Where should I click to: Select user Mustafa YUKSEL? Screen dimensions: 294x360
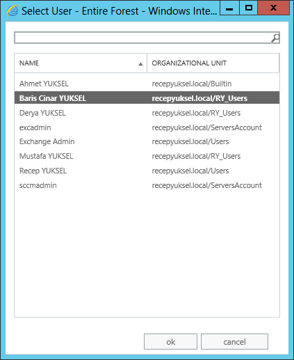[147, 156]
